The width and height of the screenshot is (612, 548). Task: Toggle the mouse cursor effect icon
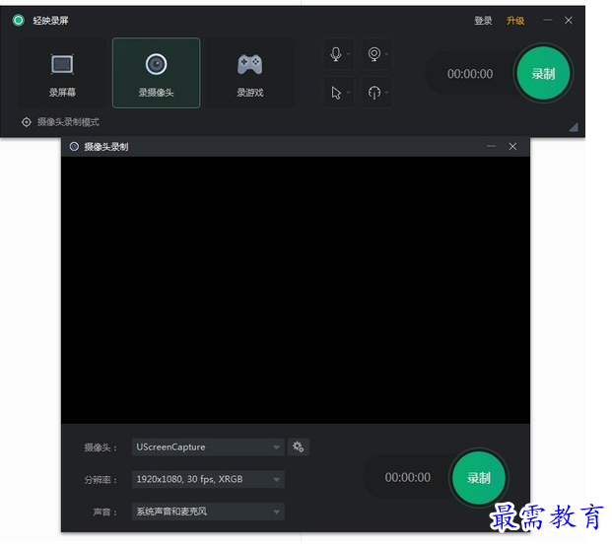pyautogui.click(x=336, y=93)
